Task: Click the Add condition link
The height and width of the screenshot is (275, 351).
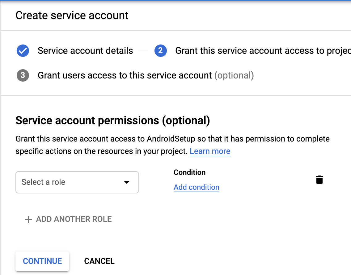Action: pyautogui.click(x=196, y=187)
